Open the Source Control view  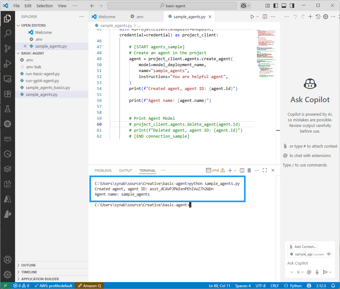point(8,48)
